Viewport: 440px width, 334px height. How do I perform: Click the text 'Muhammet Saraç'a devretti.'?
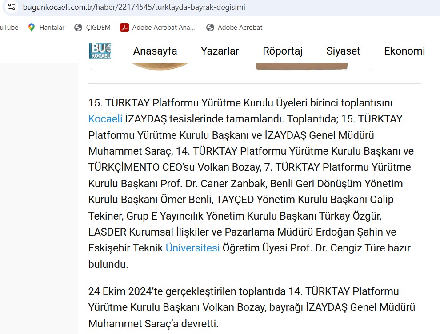click(153, 324)
